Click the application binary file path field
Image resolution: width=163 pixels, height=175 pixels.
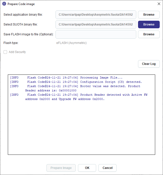coord(96,15)
